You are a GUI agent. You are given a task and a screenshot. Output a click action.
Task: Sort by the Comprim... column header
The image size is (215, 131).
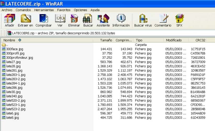(124, 40)
